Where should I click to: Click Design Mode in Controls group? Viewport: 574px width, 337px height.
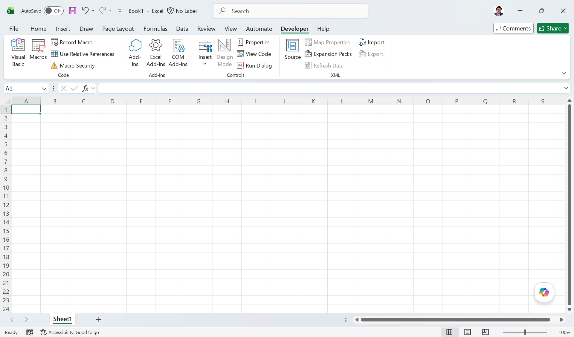point(225,53)
